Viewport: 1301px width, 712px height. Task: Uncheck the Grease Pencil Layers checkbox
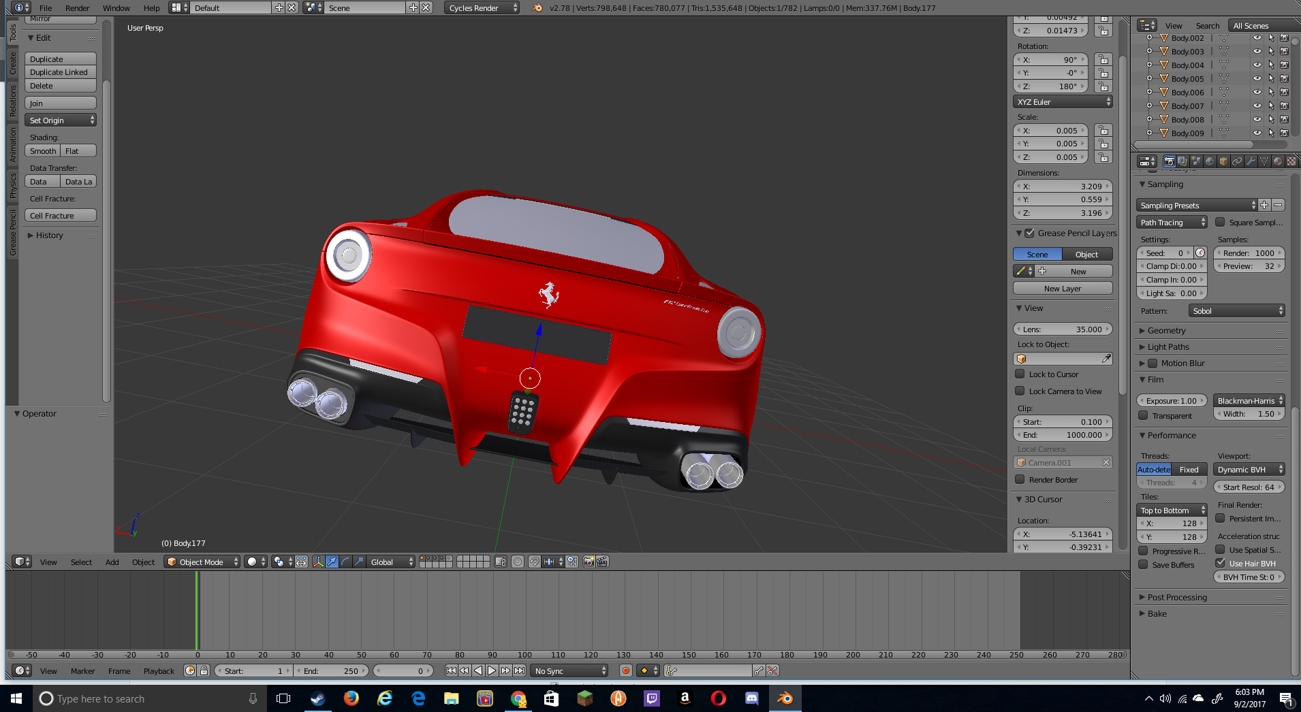(1030, 233)
